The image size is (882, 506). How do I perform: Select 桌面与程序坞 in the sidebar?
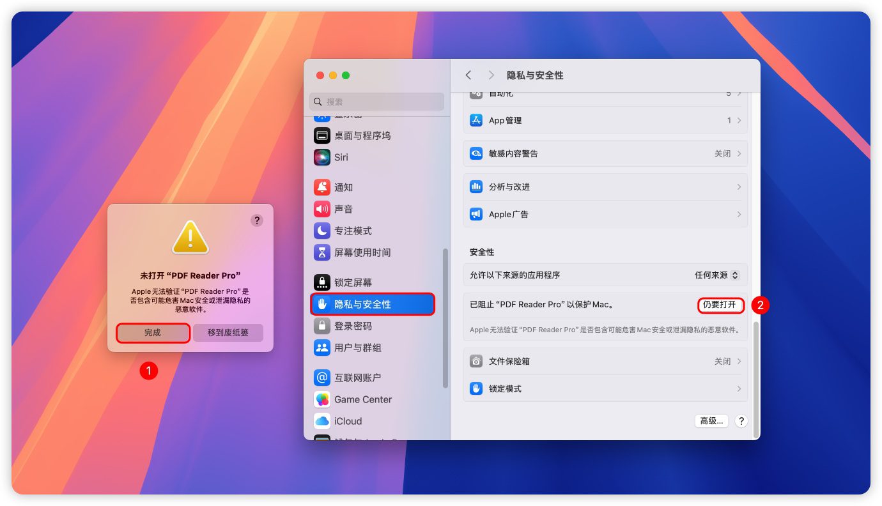click(362, 135)
